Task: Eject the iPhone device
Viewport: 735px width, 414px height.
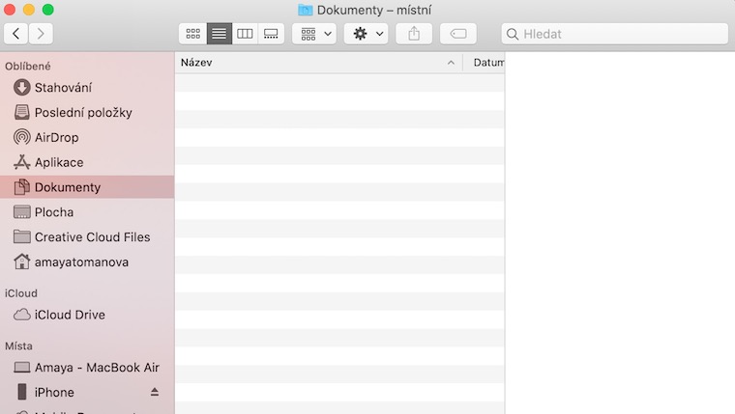Action: (154, 392)
